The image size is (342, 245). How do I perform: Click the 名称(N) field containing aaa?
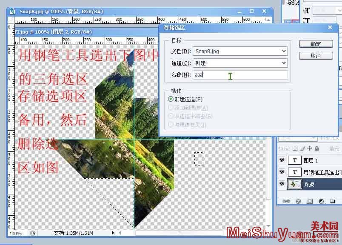(x=240, y=75)
